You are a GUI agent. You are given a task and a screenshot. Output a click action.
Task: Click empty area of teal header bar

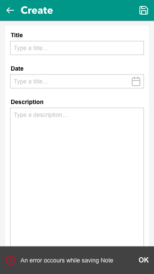click(96, 10)
